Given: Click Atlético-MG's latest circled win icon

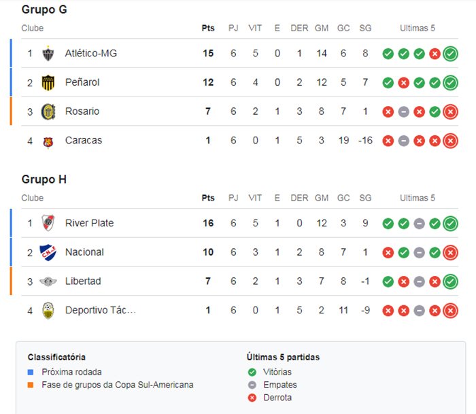Looking at the screenshot, I should (450, 54).
